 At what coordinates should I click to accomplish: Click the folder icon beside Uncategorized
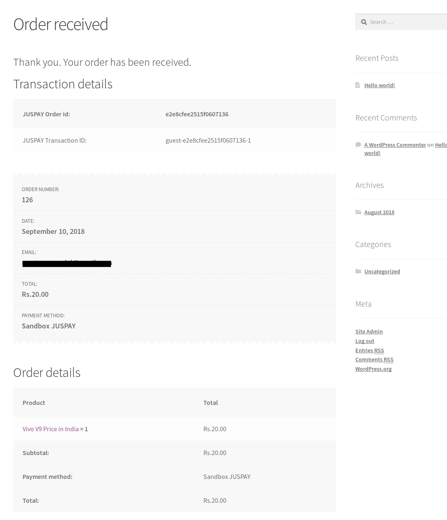pyautogui.click(x=358, y=271)
